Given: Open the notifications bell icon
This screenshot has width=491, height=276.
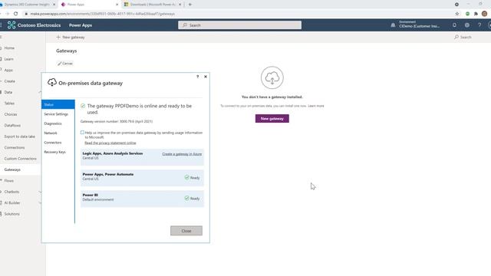Looking at the screenshot, I should coord(454,25).
